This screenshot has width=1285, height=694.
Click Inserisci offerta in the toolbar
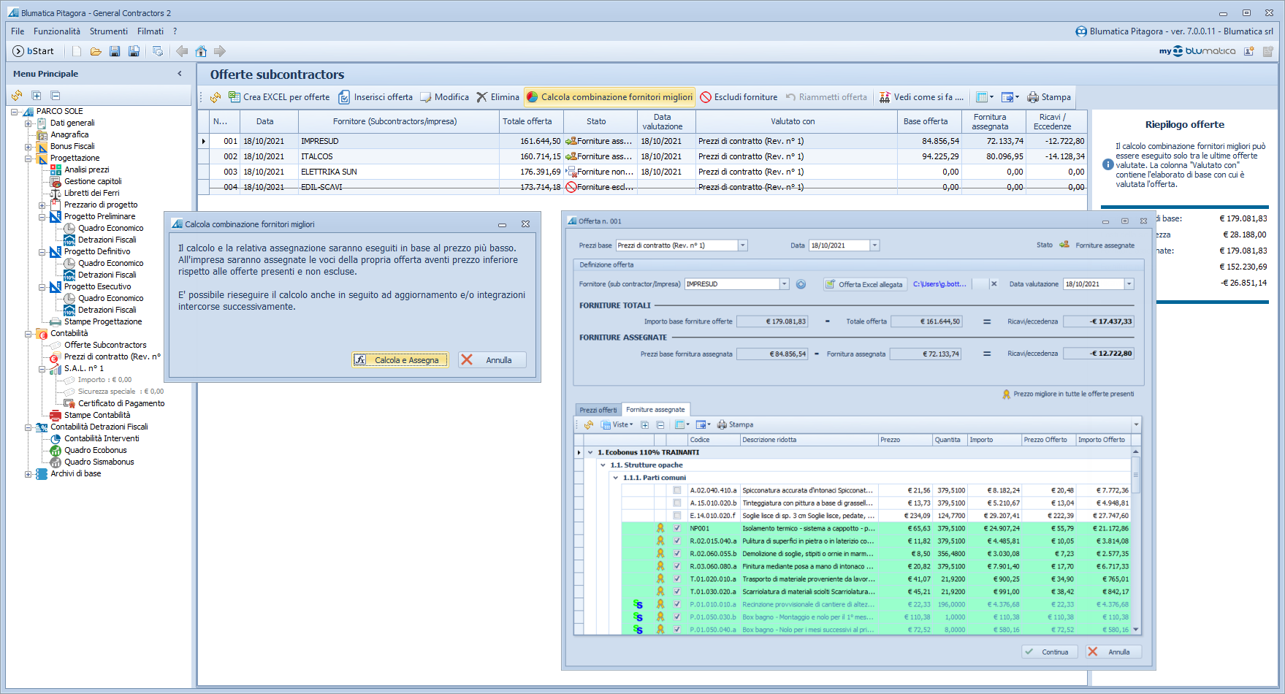click(375, 97)
